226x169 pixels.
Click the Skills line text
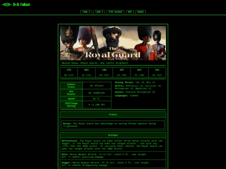pyautogui.click(x=138, y=87)
